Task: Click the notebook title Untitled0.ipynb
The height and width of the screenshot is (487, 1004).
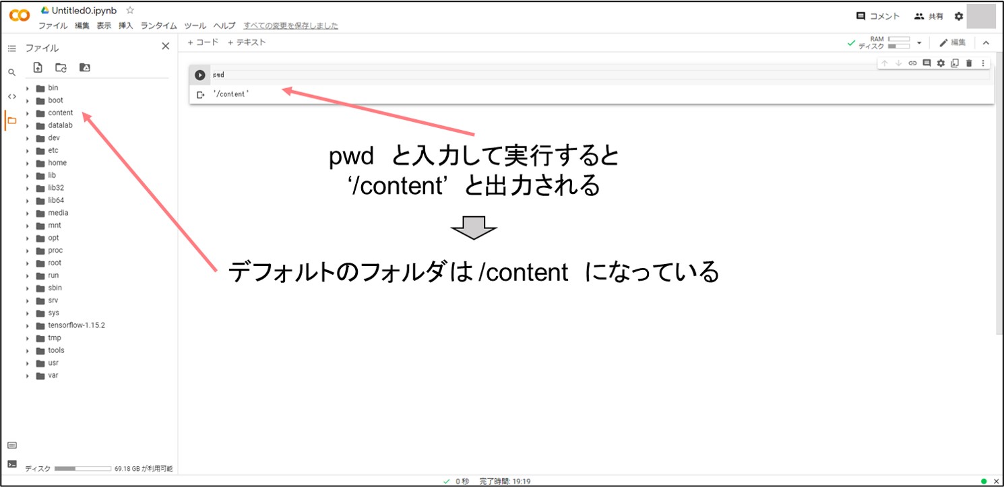Action: coord(86,11)
